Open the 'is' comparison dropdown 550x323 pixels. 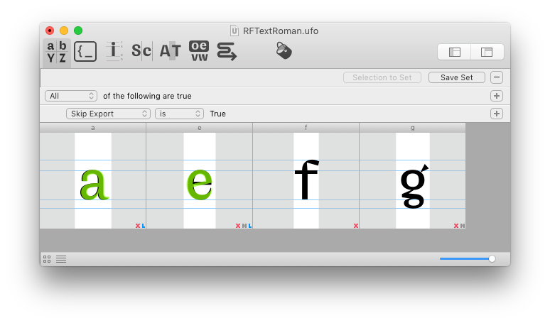(x=179, y=114)
